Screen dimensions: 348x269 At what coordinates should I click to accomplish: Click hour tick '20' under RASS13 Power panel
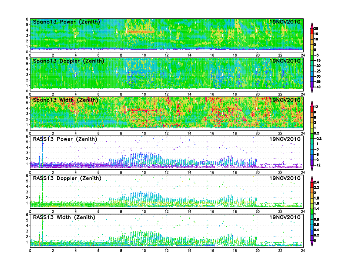[257, 172]
